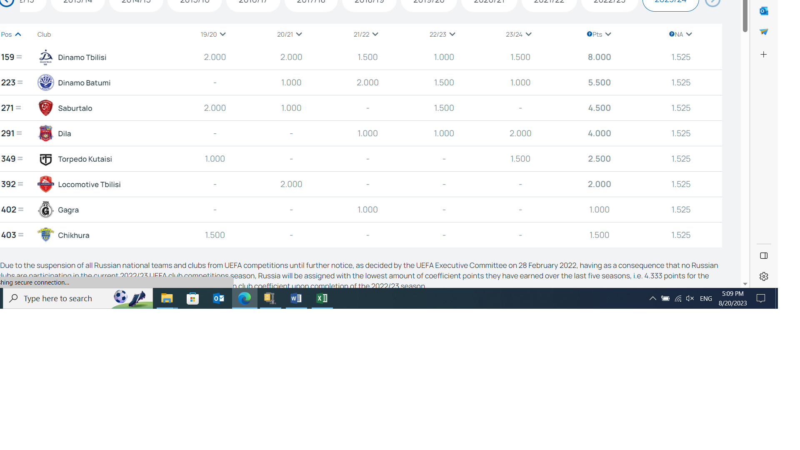
Task: Sort by Pts column chevron
Action: coord(608,34)
